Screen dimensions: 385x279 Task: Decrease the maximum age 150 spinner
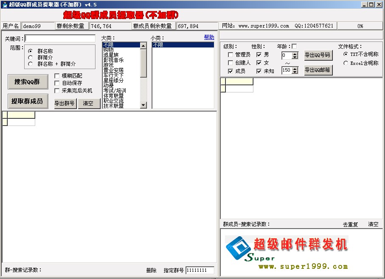tap(295, 72)
